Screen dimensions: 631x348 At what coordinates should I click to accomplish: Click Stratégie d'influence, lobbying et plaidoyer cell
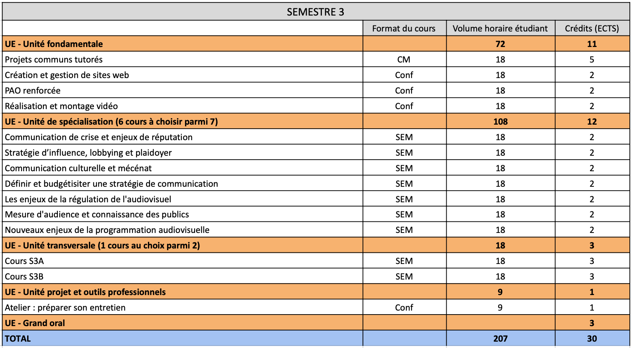88,152
